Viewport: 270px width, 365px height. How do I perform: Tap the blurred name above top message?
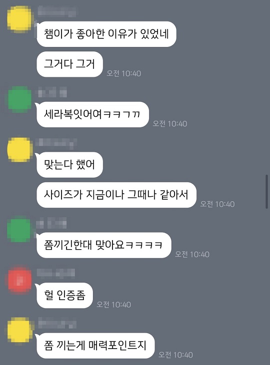pyautogui.click(x=56, y=11)
